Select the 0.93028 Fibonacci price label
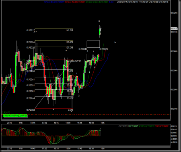The image size is (181, 152). click(x=31, y=48)
